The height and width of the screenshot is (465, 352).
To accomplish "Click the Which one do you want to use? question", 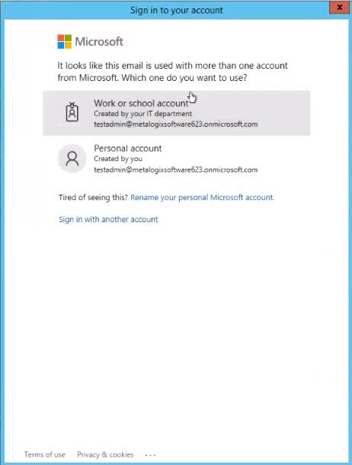I will click(x=184, y=78).
